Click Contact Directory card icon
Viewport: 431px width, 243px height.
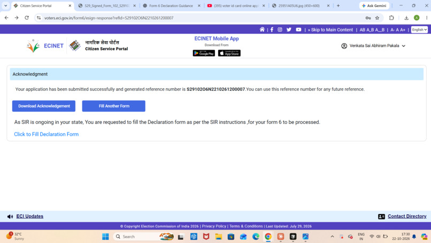click(381, 217)
